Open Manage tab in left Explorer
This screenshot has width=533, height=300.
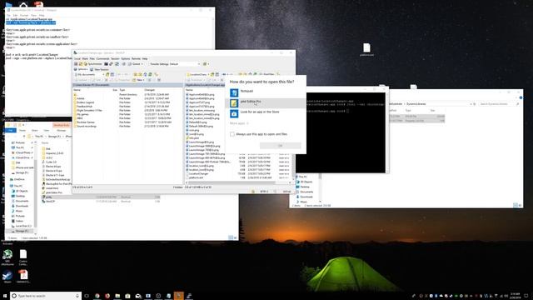(x=61, y=130)
